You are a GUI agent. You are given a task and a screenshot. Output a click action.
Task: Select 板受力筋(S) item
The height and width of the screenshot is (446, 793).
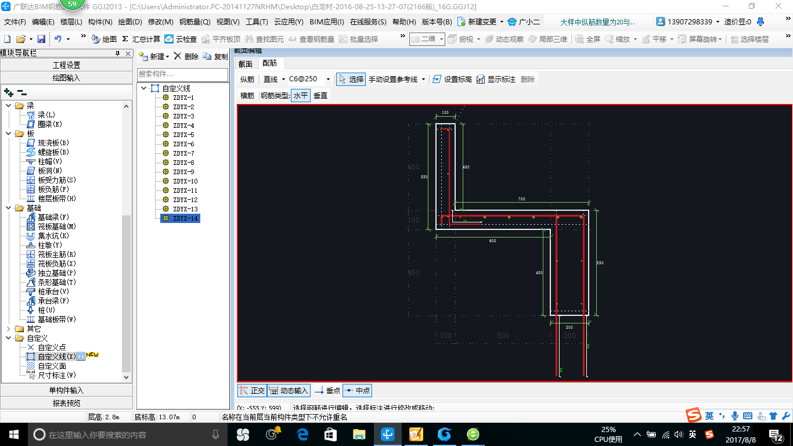tap(51, 180)
